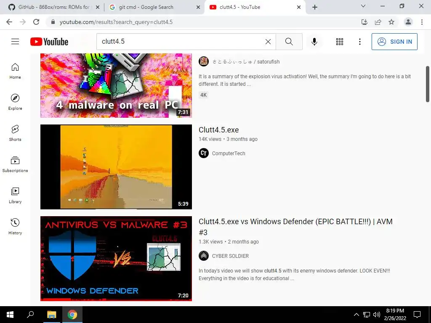Open Subscriptions in the sidebar
This screenshot has width=431, height=323.
tap(15, 164)
